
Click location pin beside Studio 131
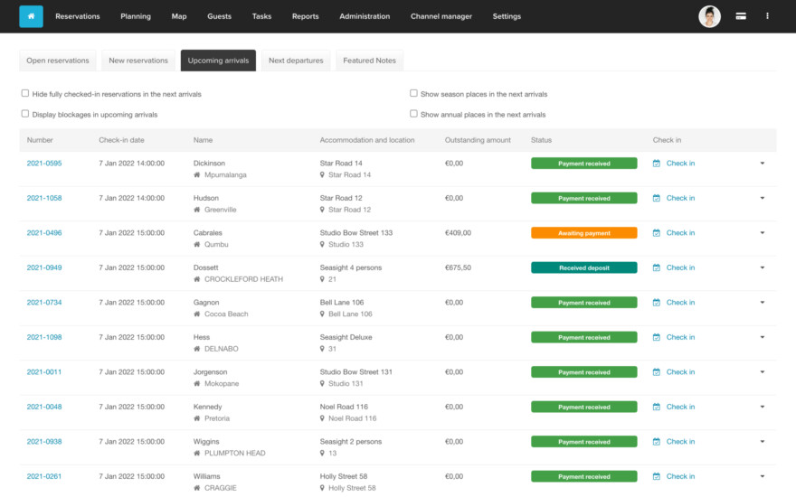coord(322,383)
